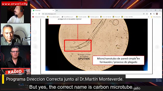Open the 'Colección de fotos' bookmark
Image resolution: width=163 pixels, height=91 pixels.
coord(39,17)
